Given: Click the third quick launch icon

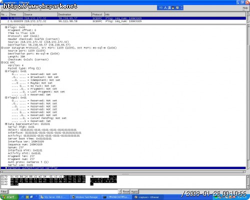Looking at the screenshot, I should (31, 197).
